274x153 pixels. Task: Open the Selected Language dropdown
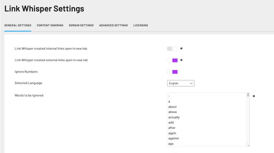pos(181,83)
